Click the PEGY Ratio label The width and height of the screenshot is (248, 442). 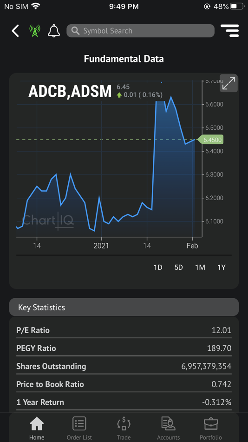[36, 348]
